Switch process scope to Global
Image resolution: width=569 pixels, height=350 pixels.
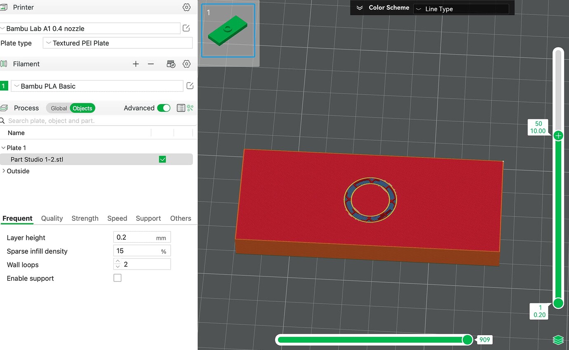click(59, 108)
